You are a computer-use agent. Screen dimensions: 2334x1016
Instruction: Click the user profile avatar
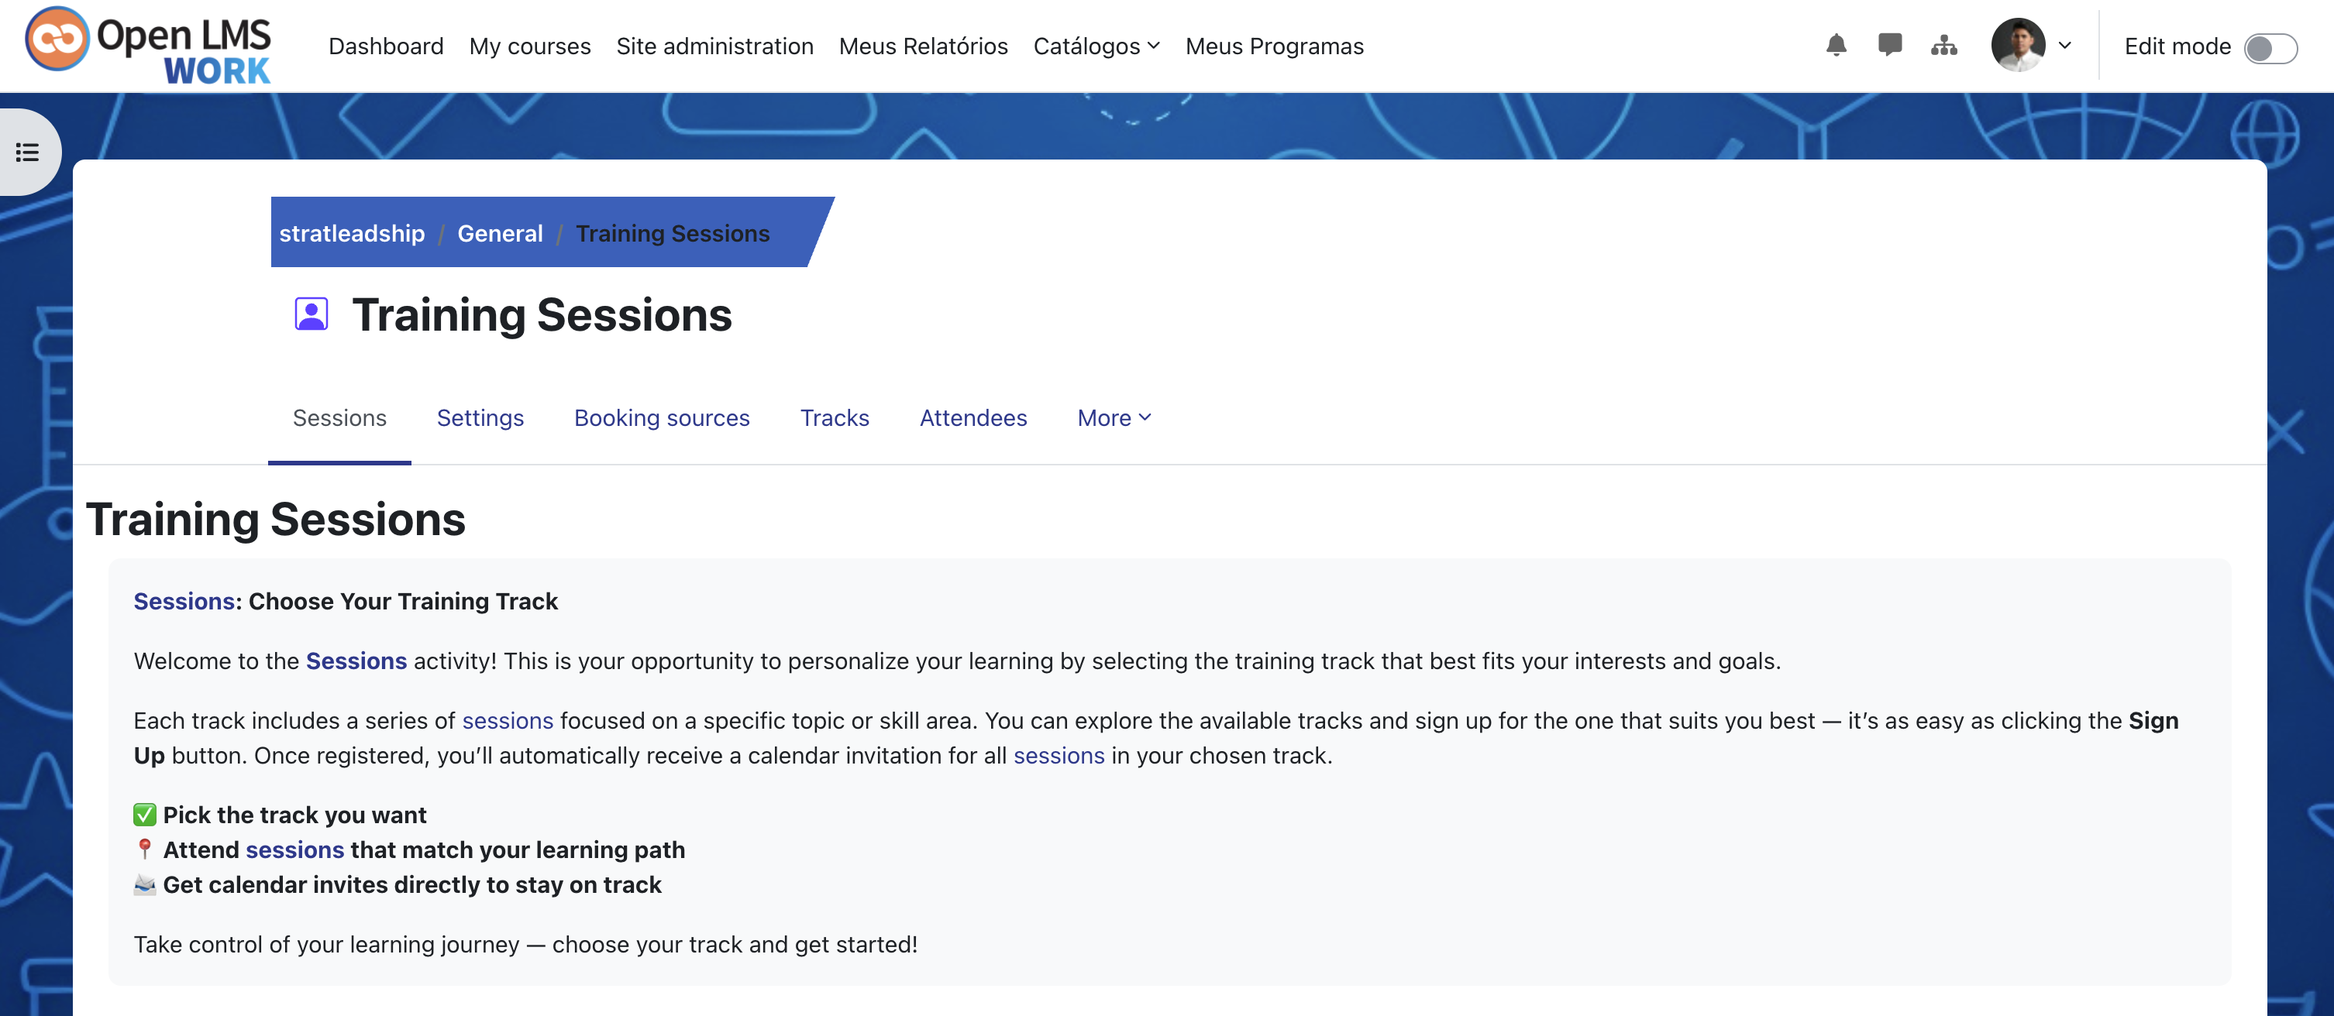pos(2018,45)
